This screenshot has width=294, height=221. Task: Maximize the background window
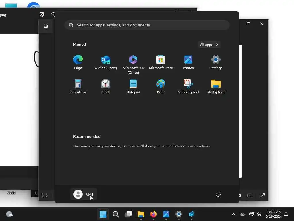[249, 24]
